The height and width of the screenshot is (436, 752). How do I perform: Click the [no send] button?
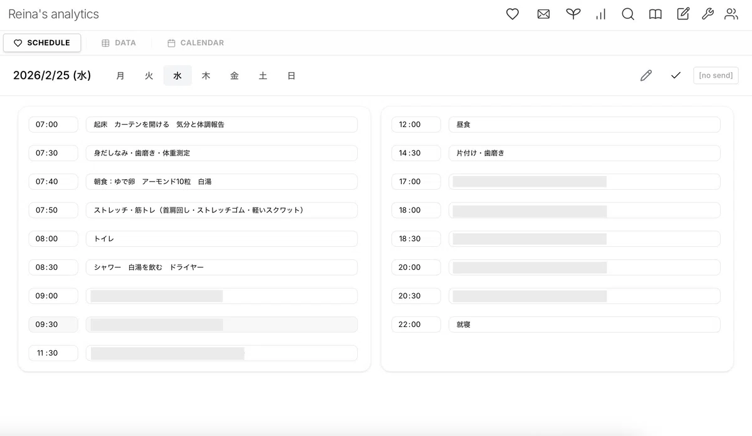(x=716, y=75)
